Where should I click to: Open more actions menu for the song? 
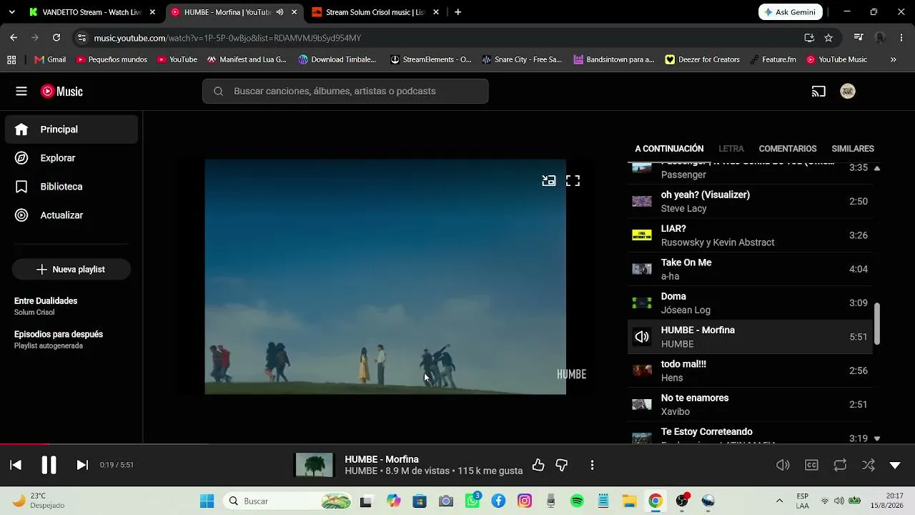click(x=592, y=465)
